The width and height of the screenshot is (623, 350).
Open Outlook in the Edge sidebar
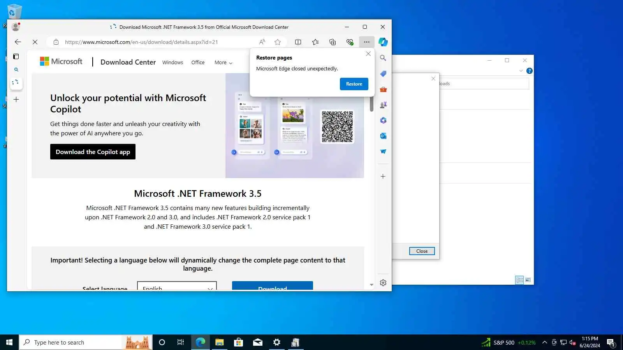[383, 136]
